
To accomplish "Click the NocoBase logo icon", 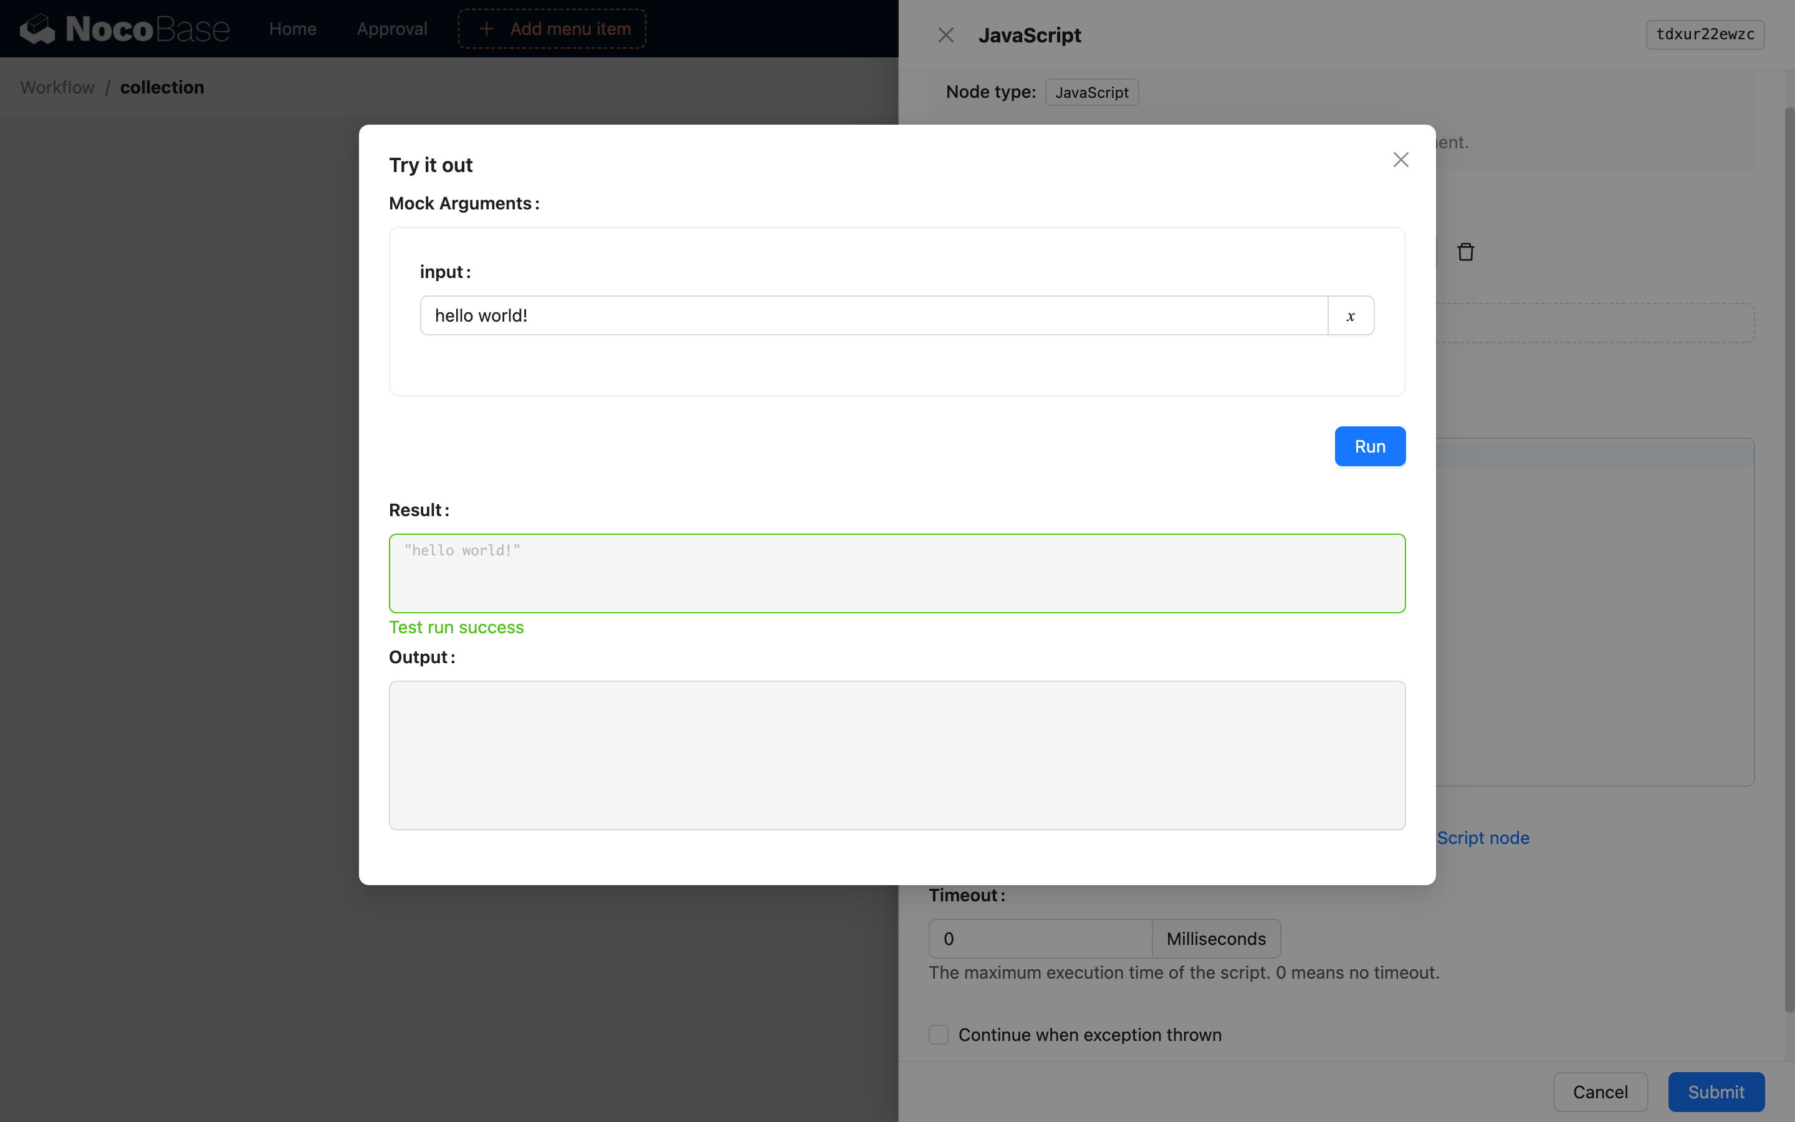I will point(37,29).
